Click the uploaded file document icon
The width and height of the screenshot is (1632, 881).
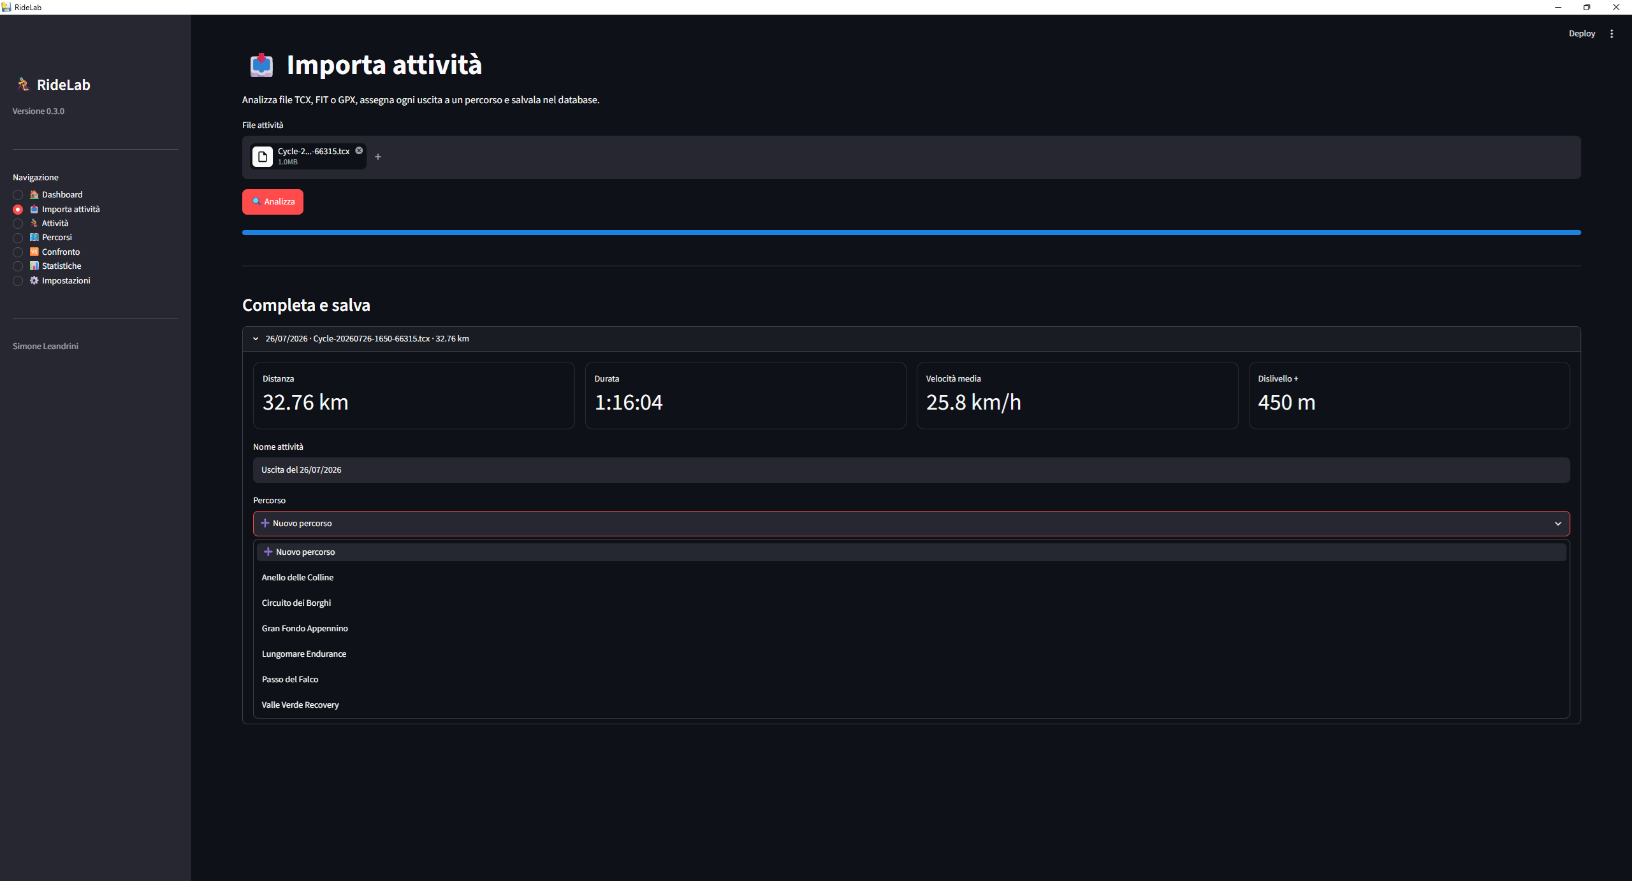coord(263,157)
